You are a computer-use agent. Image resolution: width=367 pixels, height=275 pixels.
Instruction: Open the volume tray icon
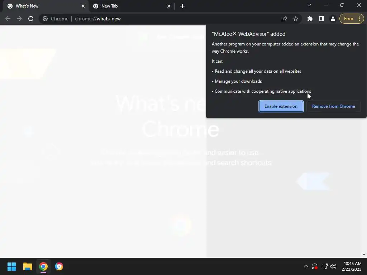coord(333,266)
